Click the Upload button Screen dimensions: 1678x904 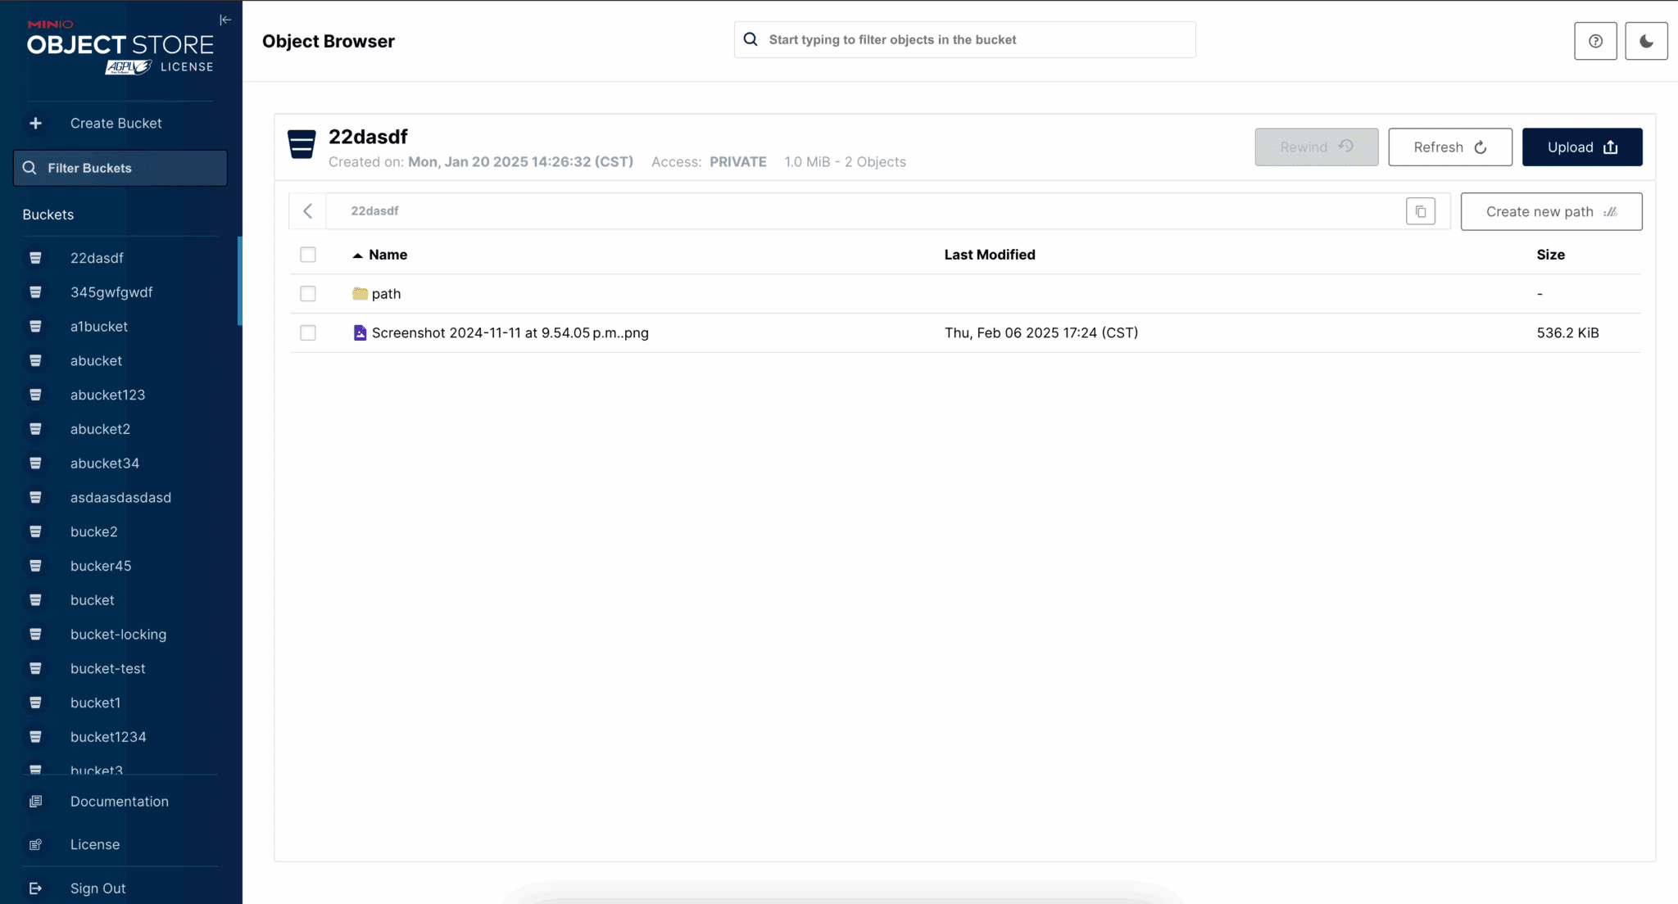[1581, 147]
